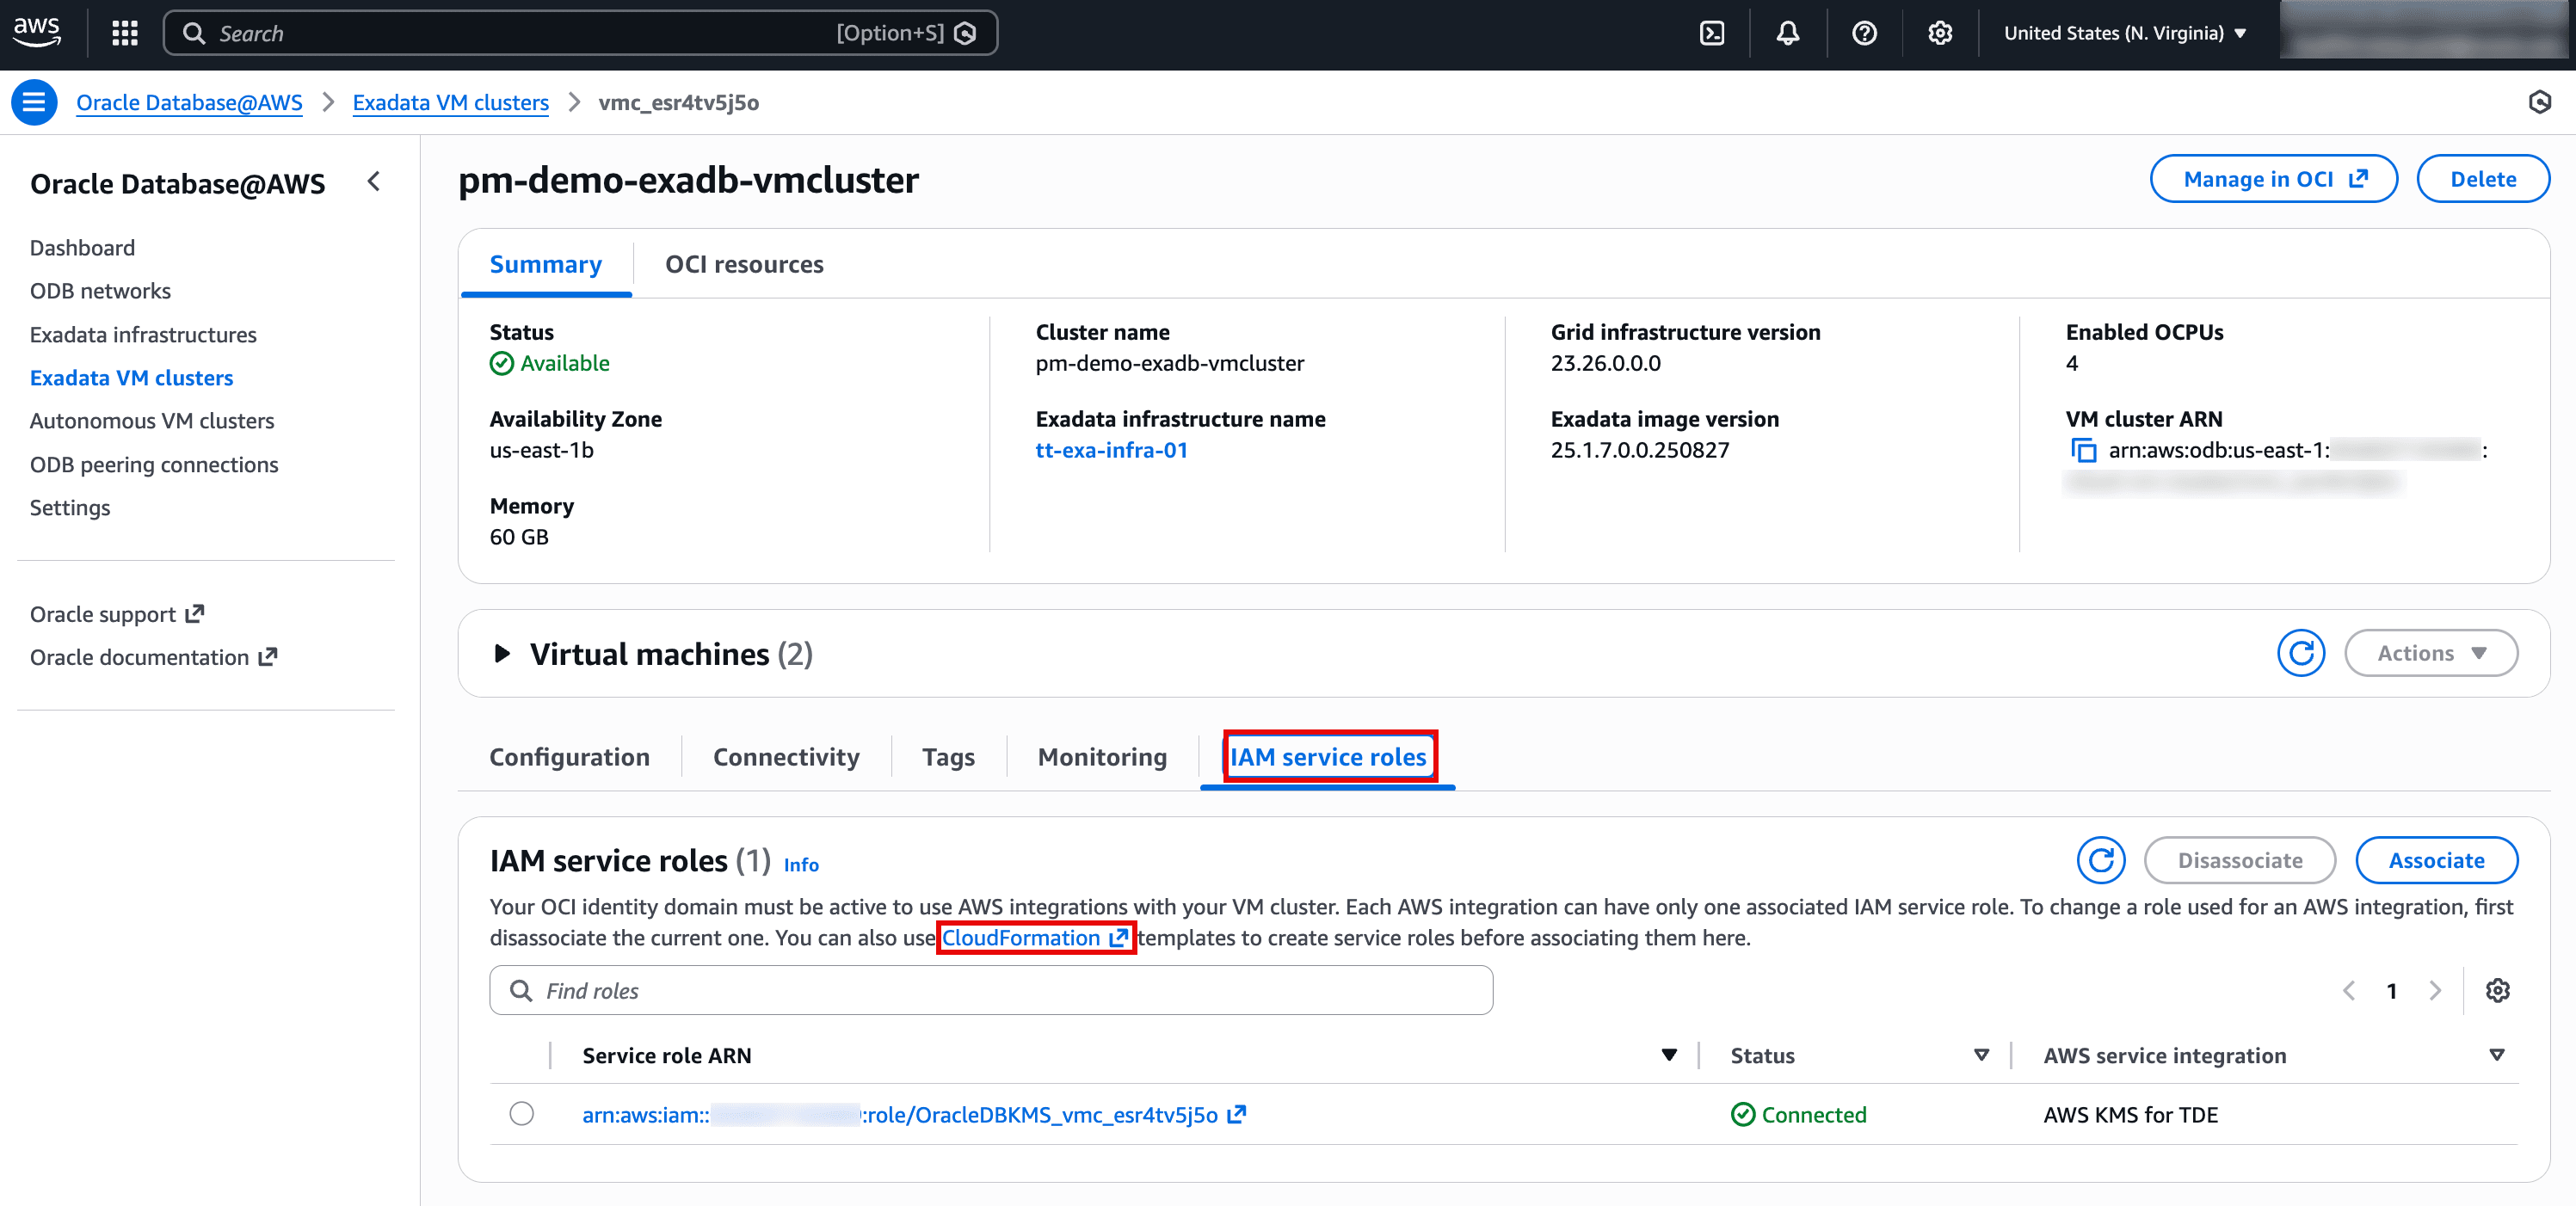
Task: Open the services grid menu
Action: pos(125,33)
